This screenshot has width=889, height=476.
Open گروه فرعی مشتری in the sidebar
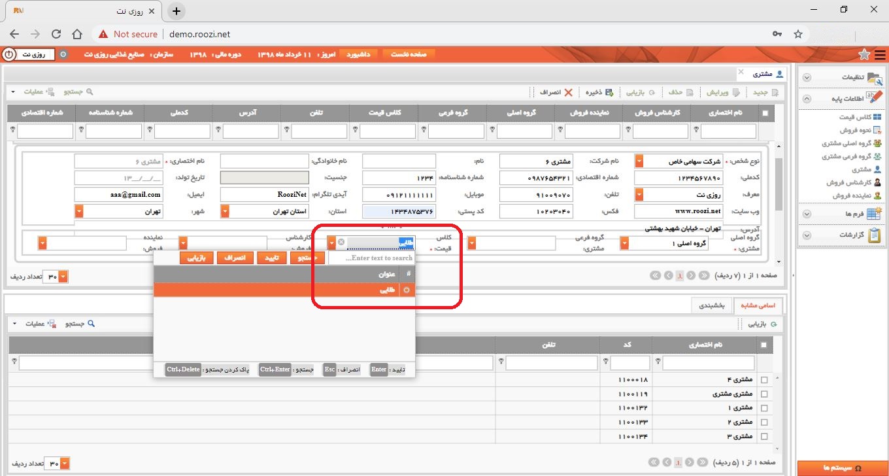coord(852,156)
